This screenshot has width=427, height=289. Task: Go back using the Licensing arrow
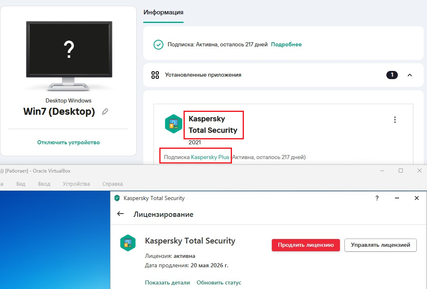click(x=120, y=214)
